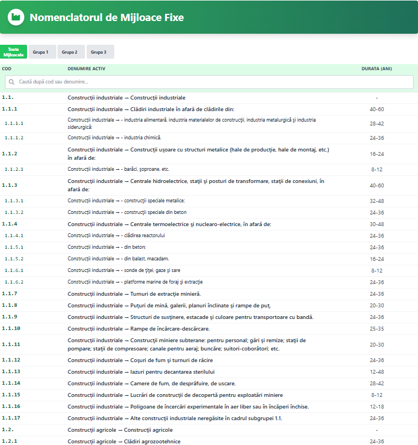This screenshot has height=445, width=418.
Task: Click the magnifier icon in search box
Action: 12,82
